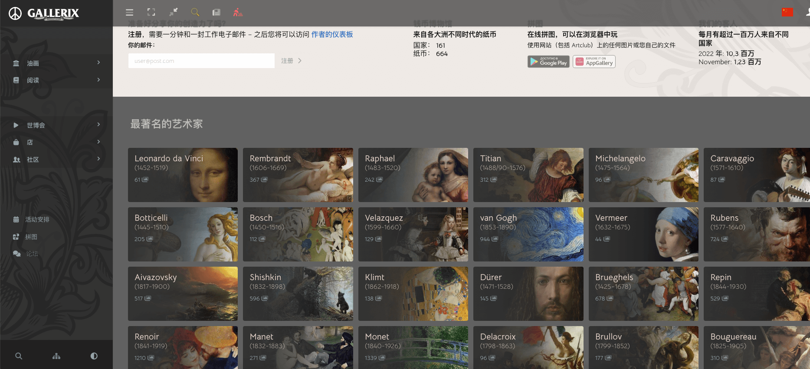Open the sitemap icon in sidebar footer
The width and height of the screenshot is (810, 369).
click(56, 356)
